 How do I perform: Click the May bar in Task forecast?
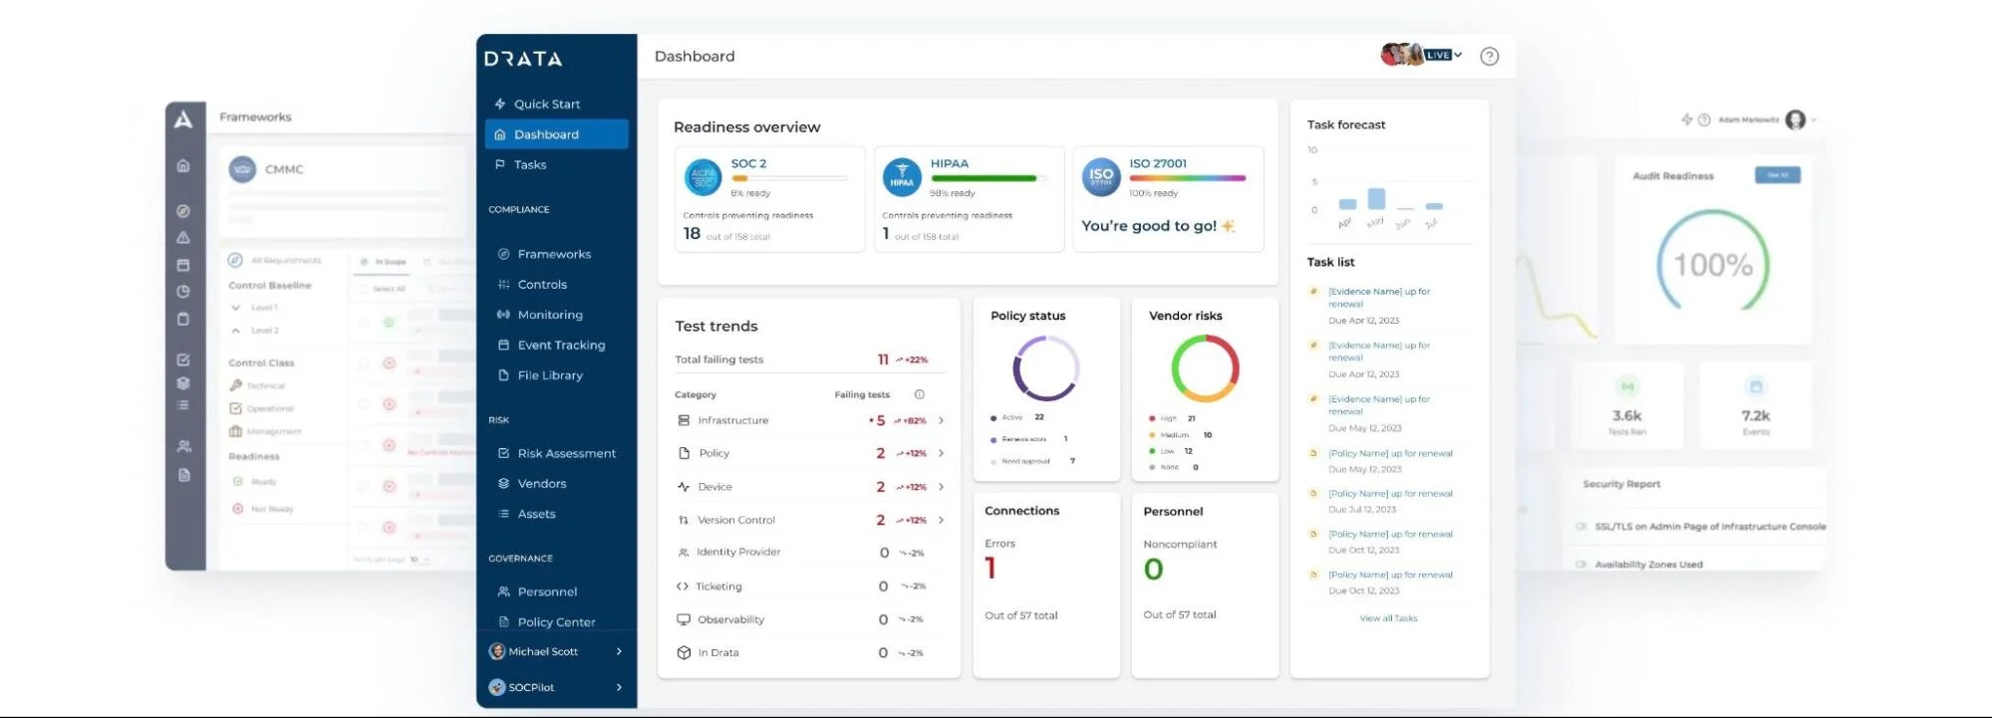pos(1376,198)
